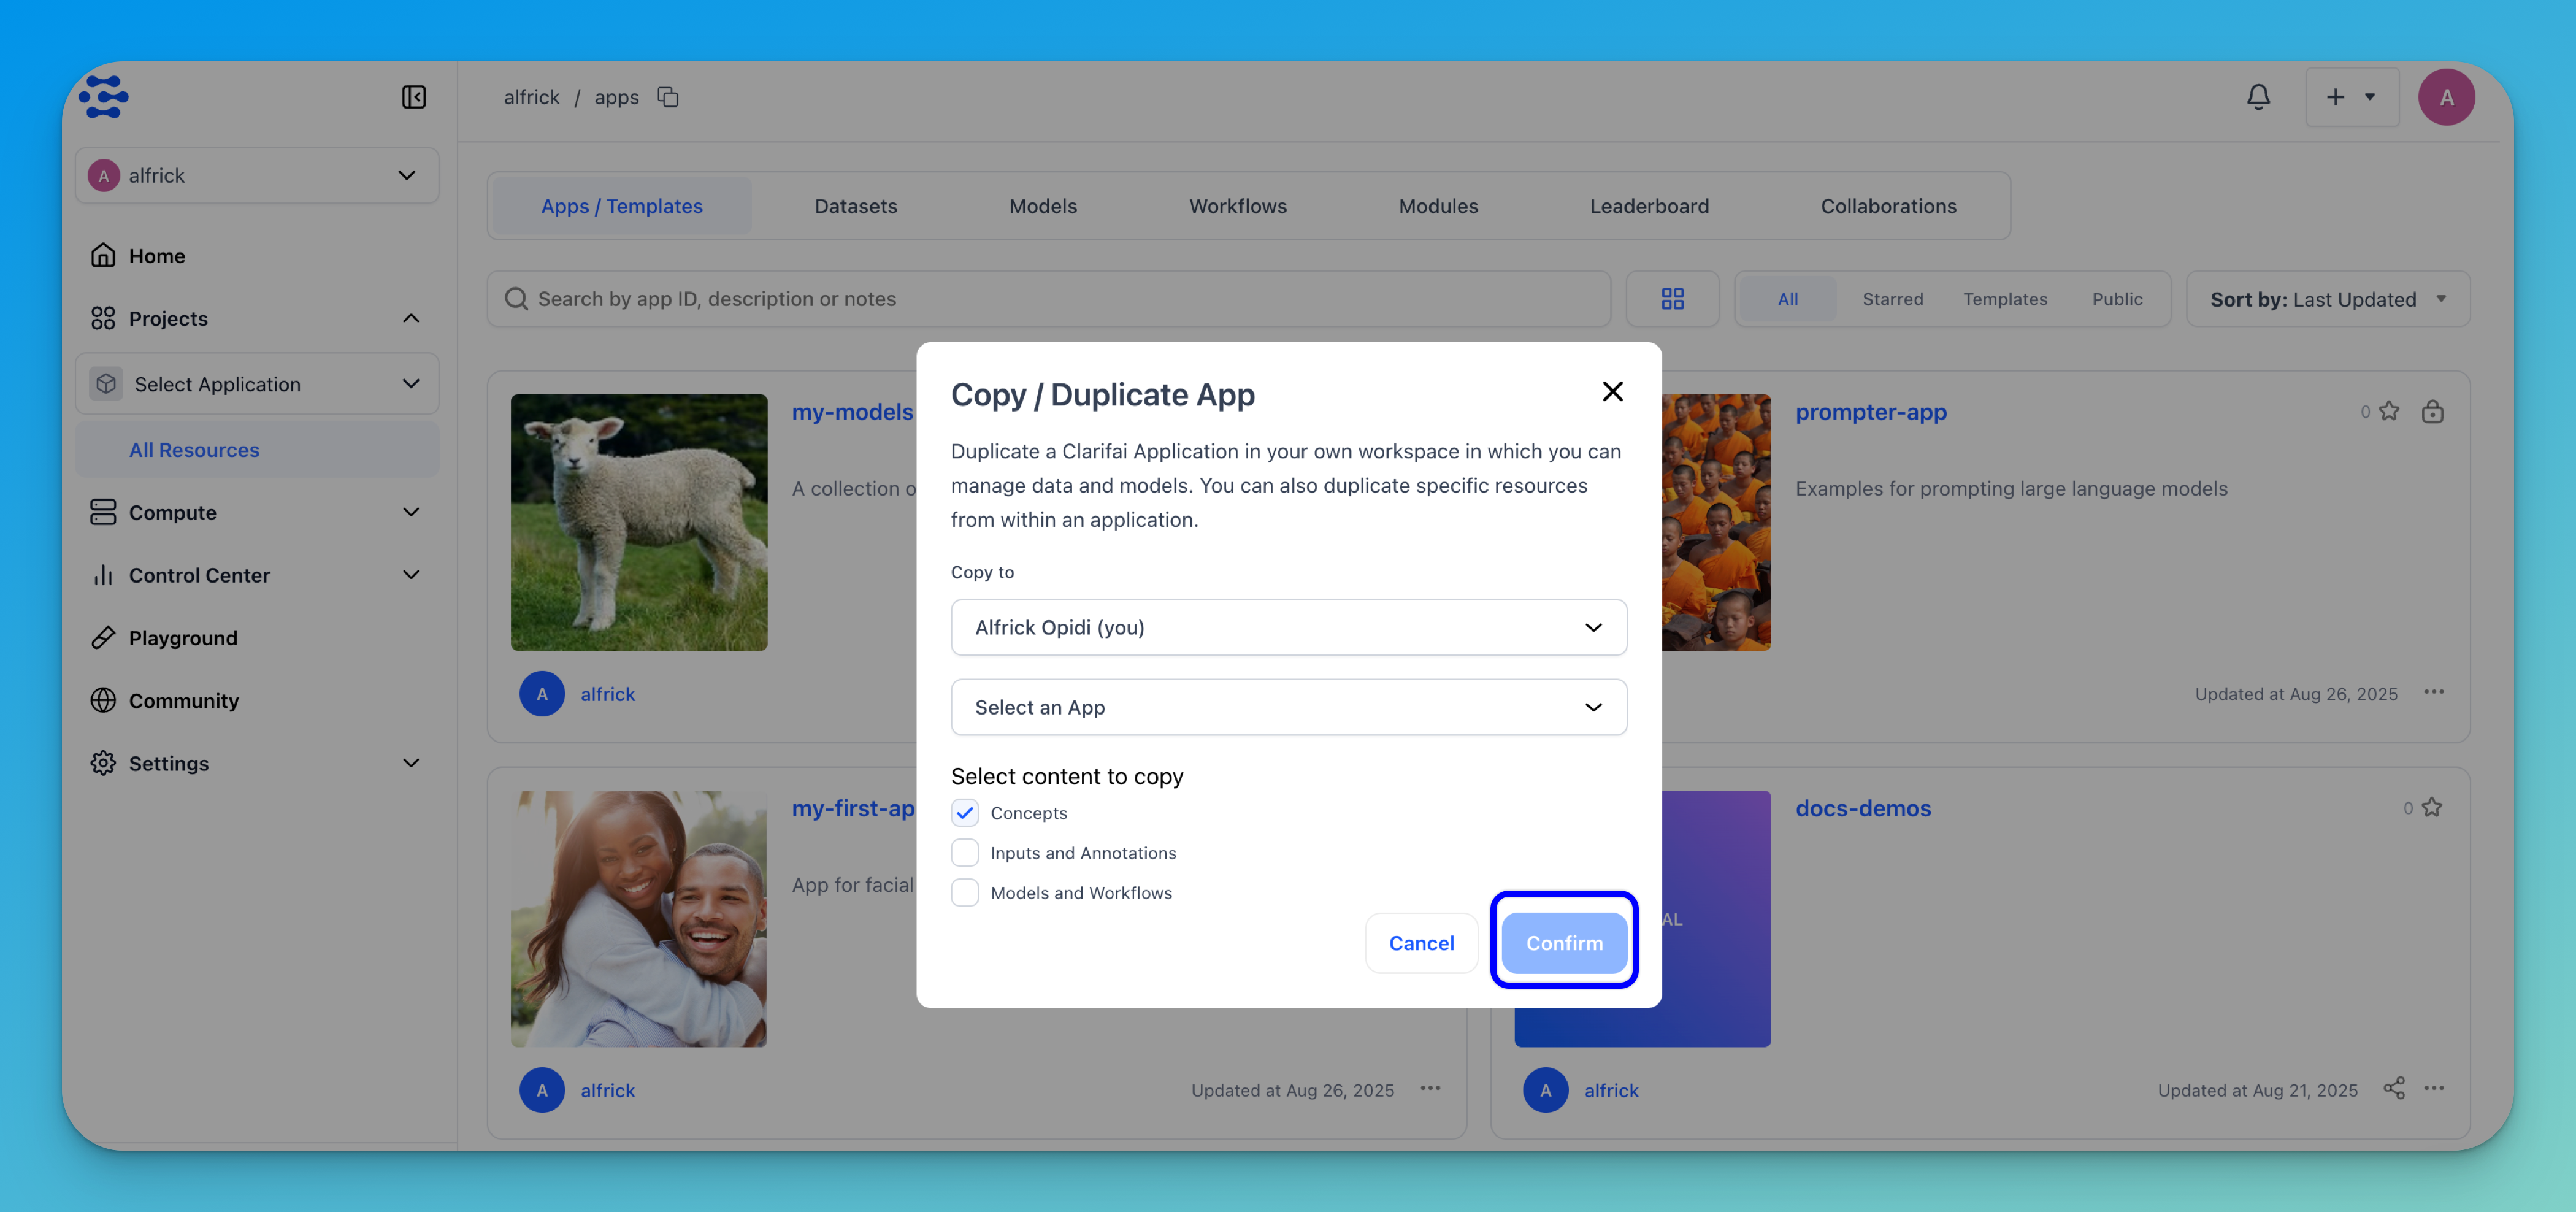Open the Leaderboard tab

(x=1648, y=206)
